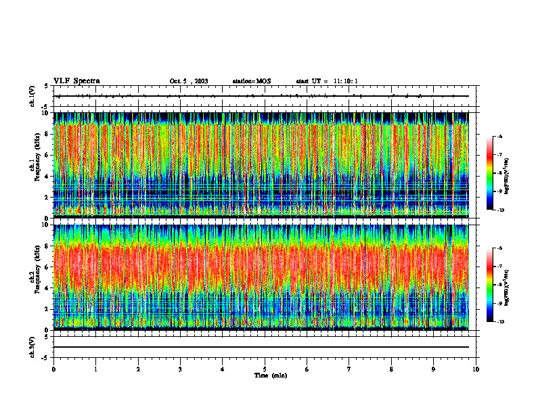Click the "2" frequency tick on ch.2 axis
This screenshot has height=414, width=536.
[x=47, y=309]
